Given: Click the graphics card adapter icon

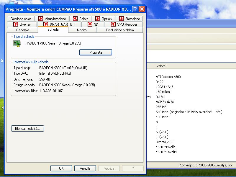Looking at the screenshot, I should 17,43.
